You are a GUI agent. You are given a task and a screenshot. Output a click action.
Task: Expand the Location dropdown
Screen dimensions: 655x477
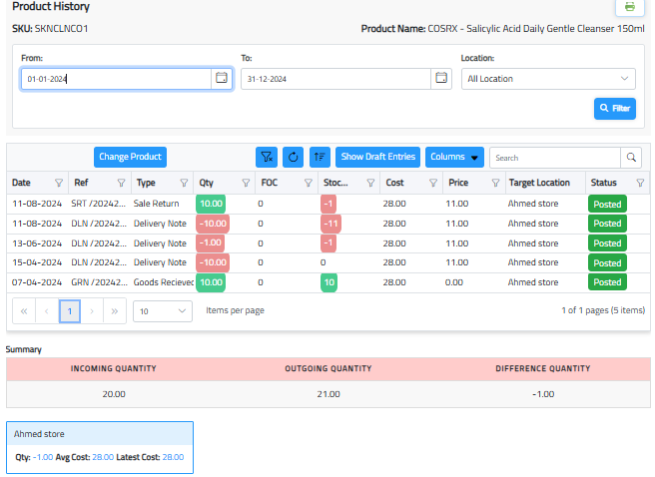pyautogui.click(x=548, y=79)
